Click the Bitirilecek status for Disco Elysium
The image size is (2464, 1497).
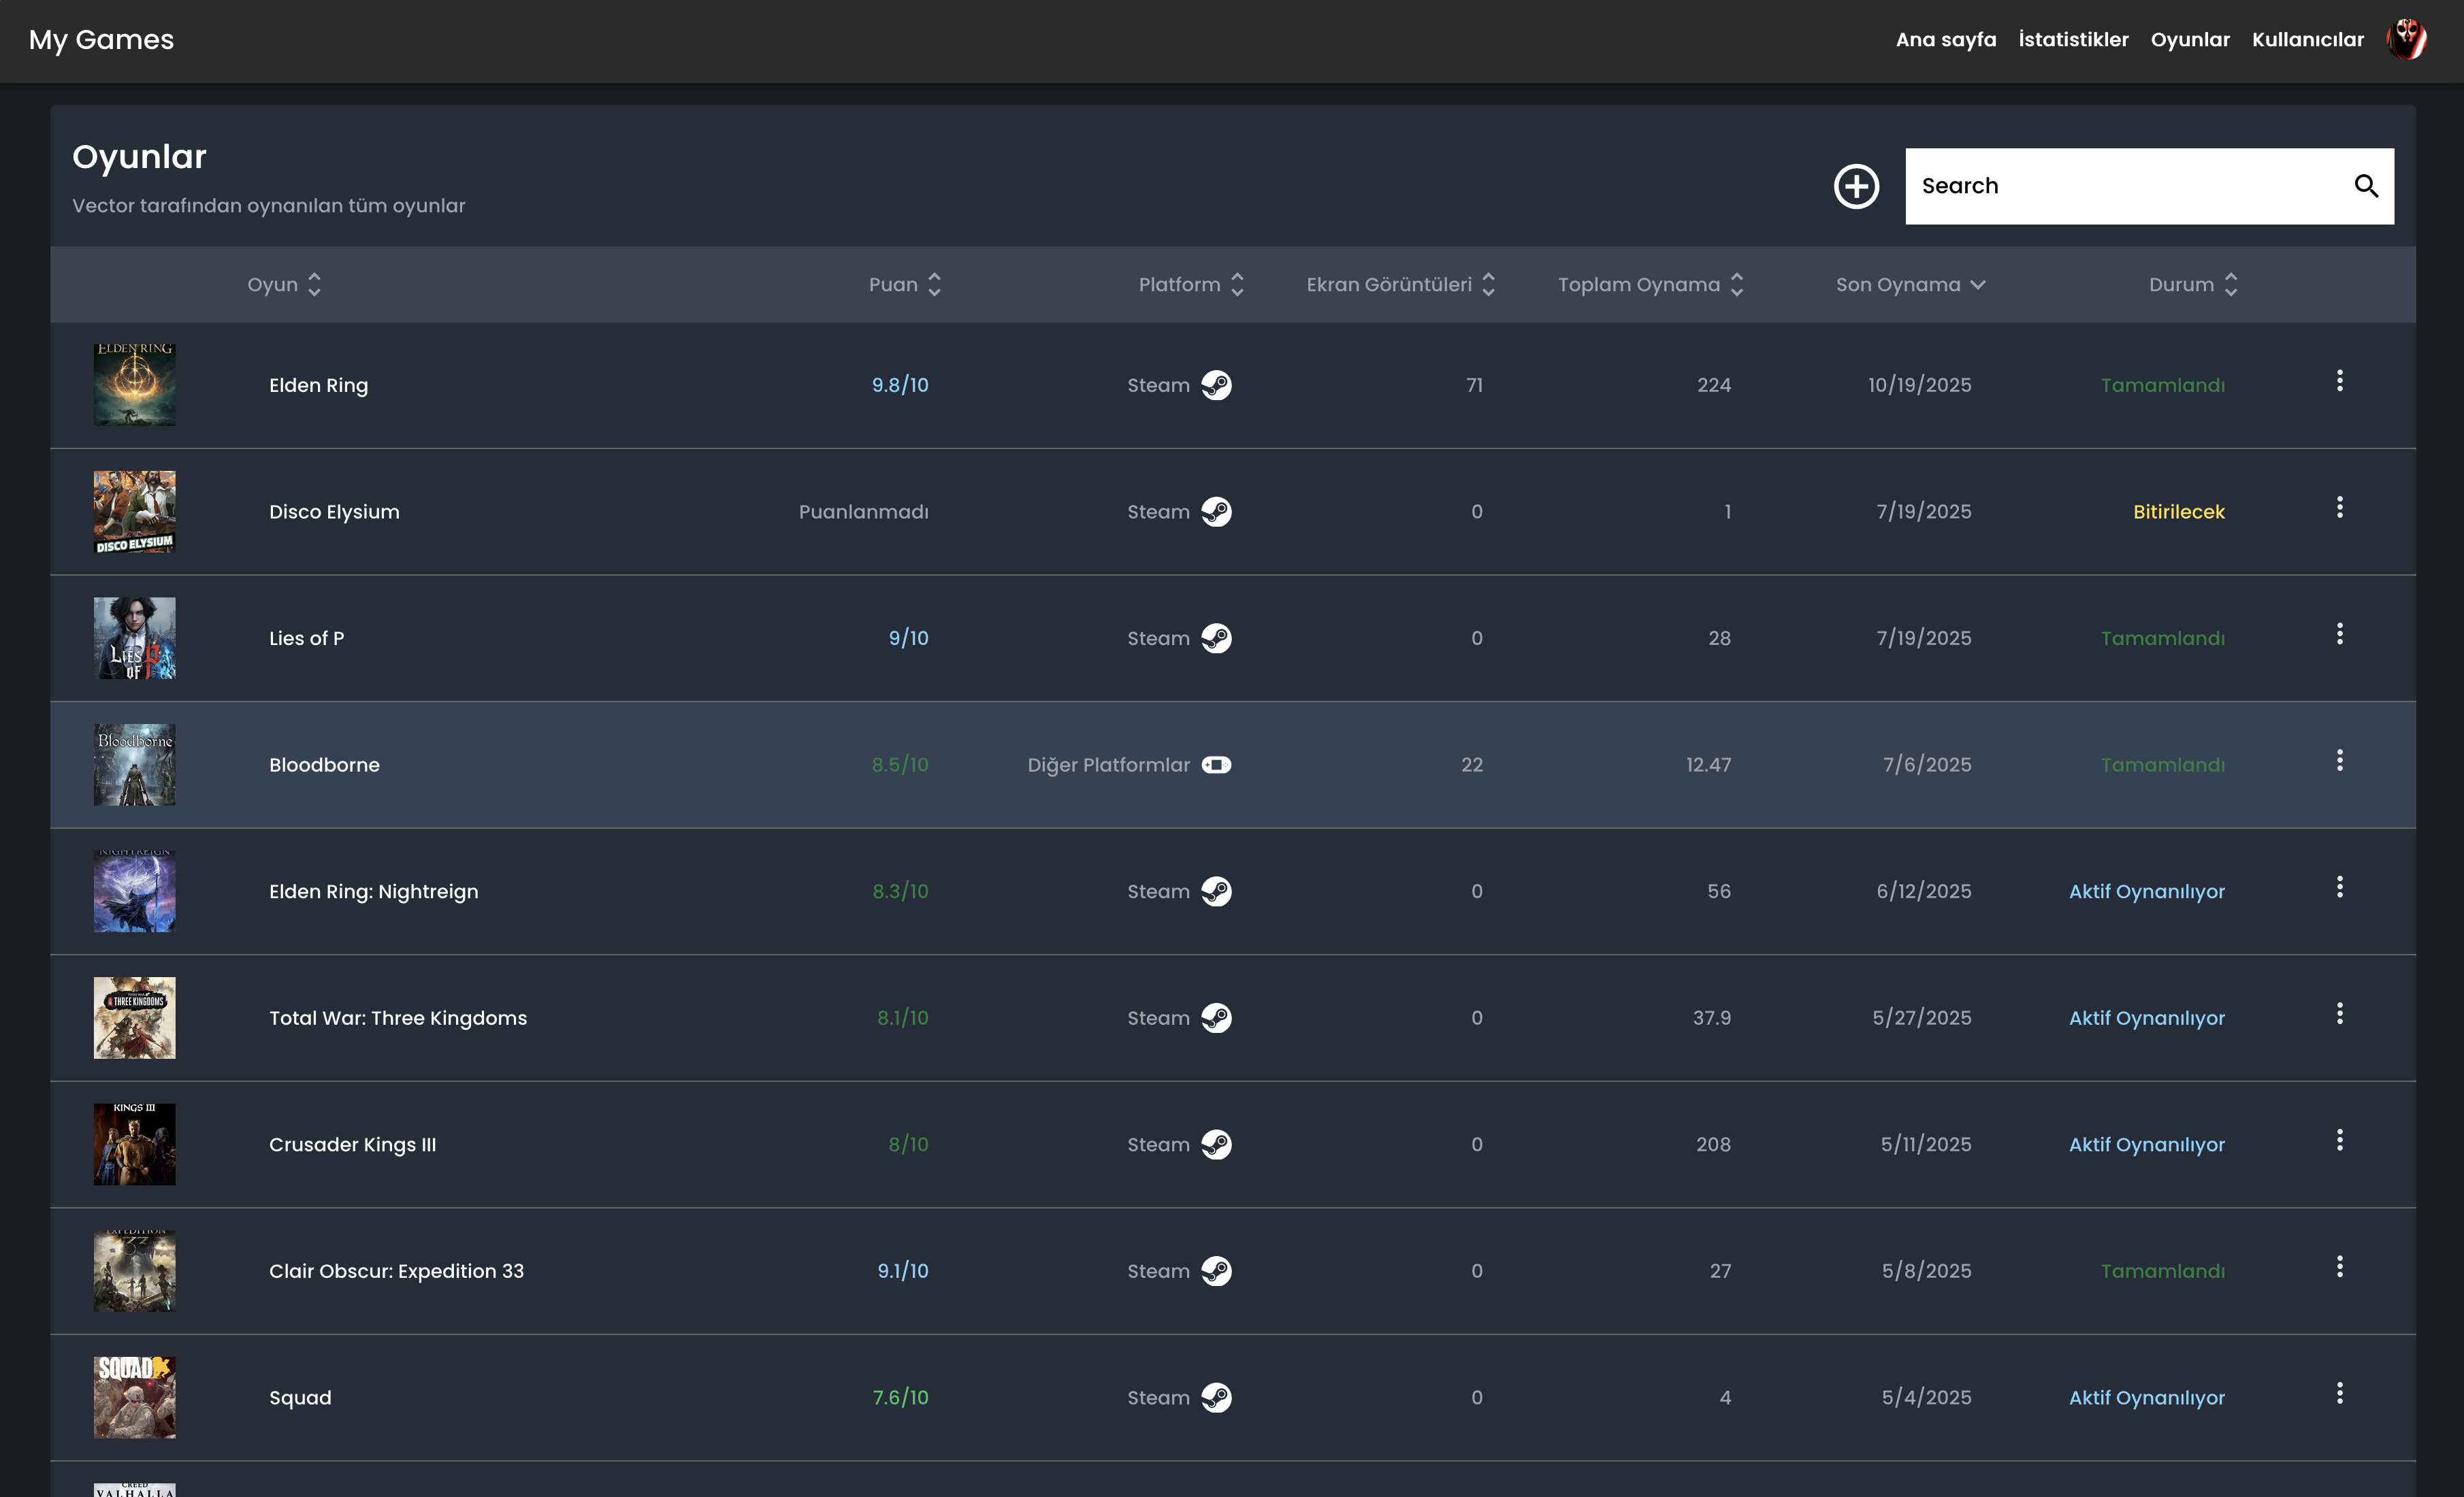pyautogui.click(x=2179, y=512)
